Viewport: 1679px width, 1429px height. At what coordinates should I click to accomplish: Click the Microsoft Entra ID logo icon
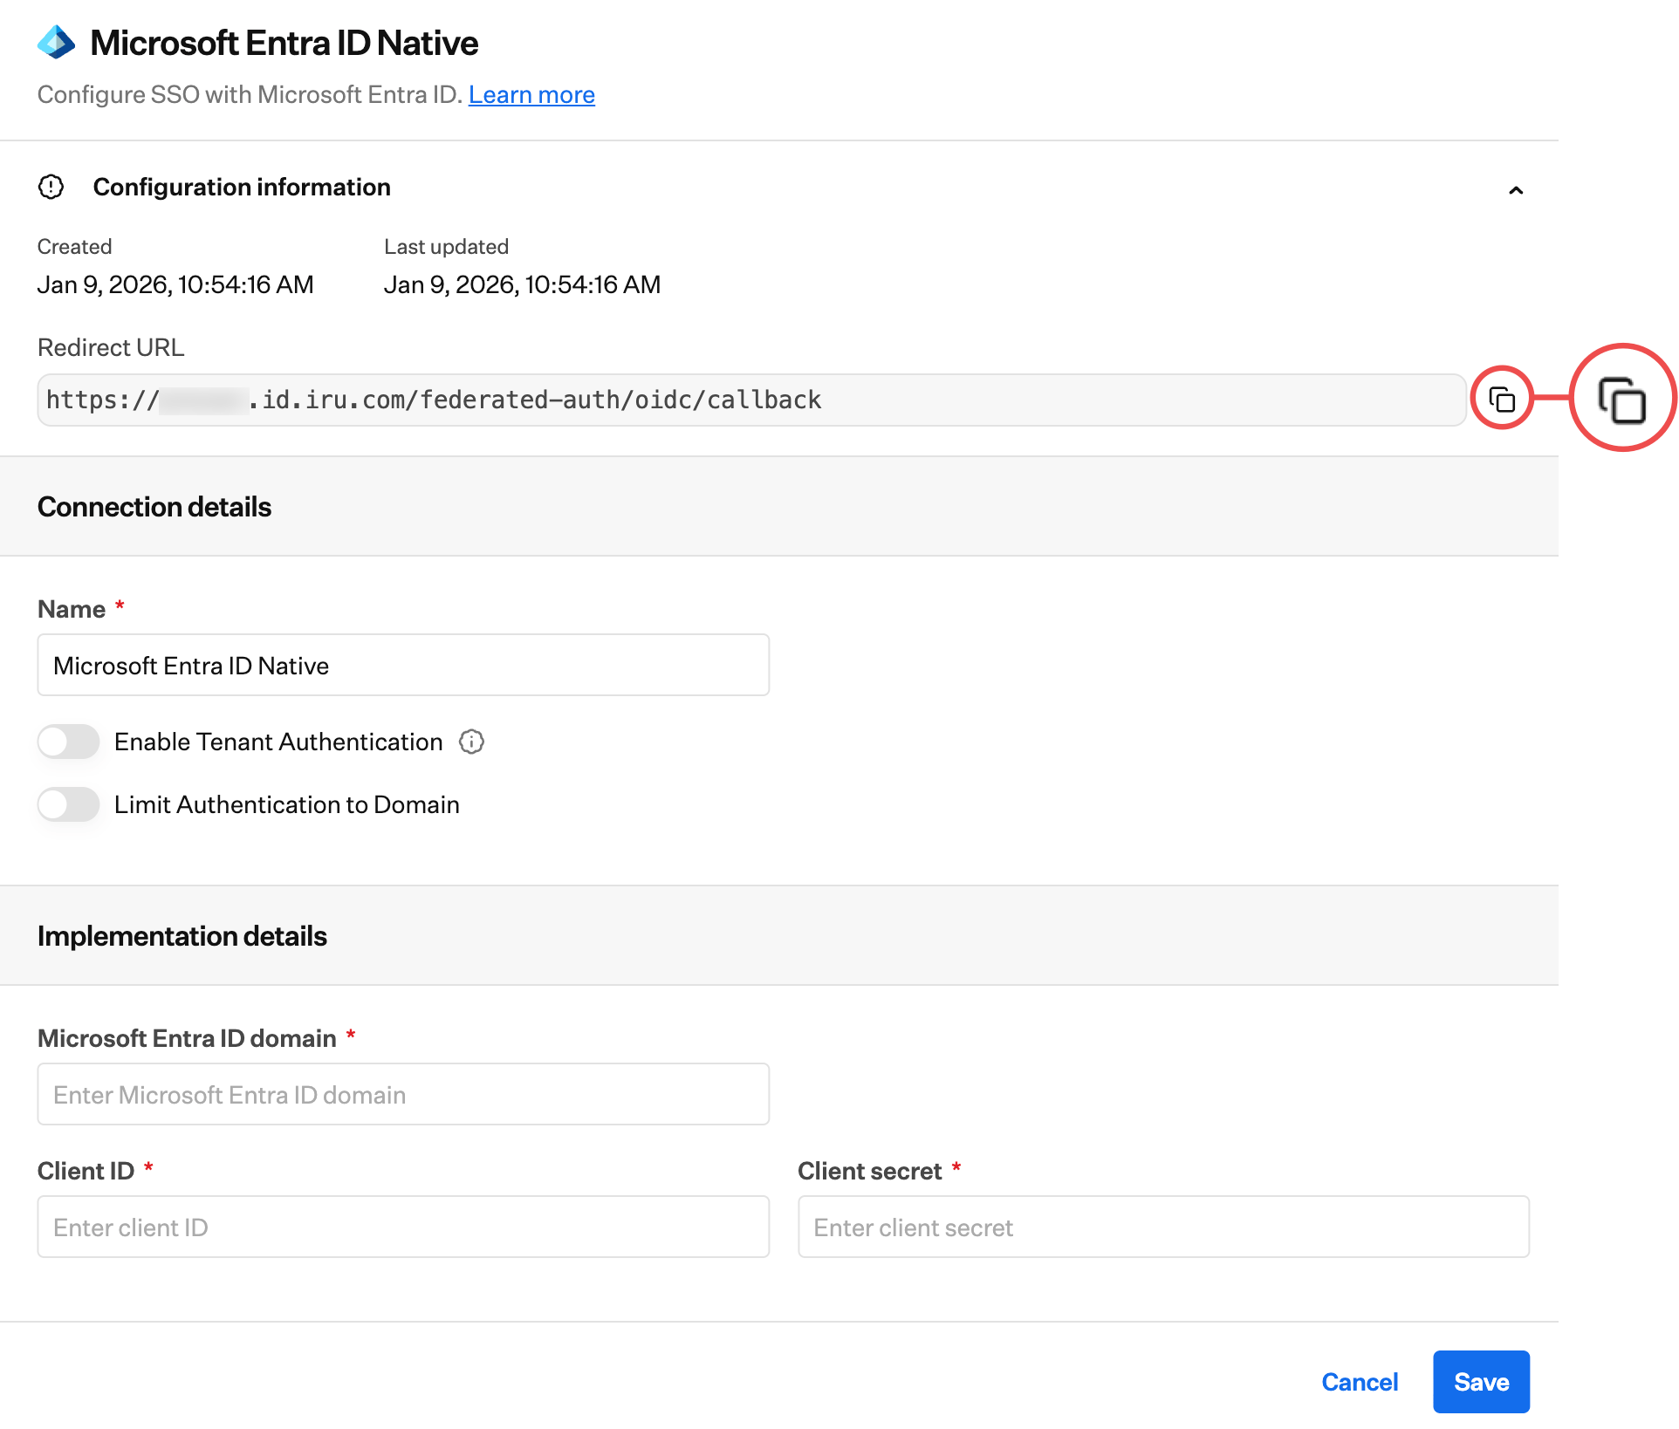[x=57, y=42]
